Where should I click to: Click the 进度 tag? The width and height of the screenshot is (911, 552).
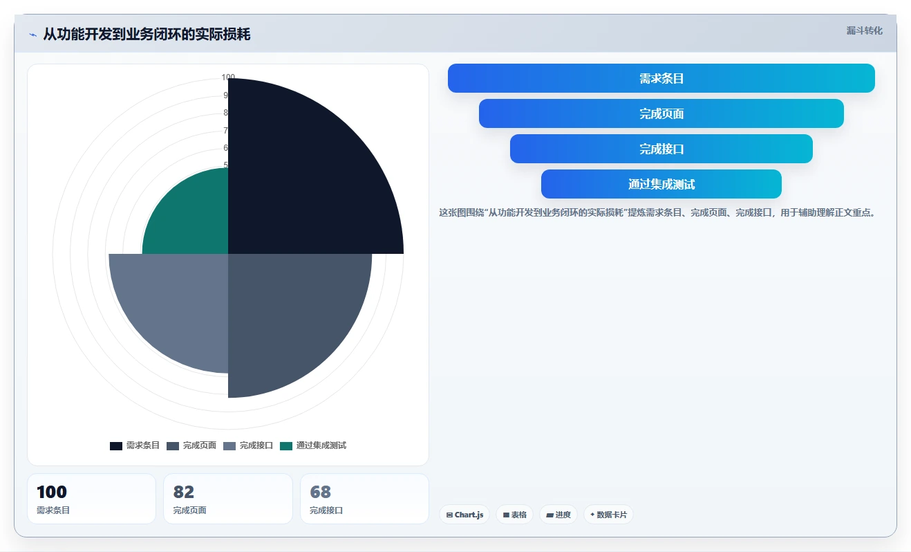558,515
